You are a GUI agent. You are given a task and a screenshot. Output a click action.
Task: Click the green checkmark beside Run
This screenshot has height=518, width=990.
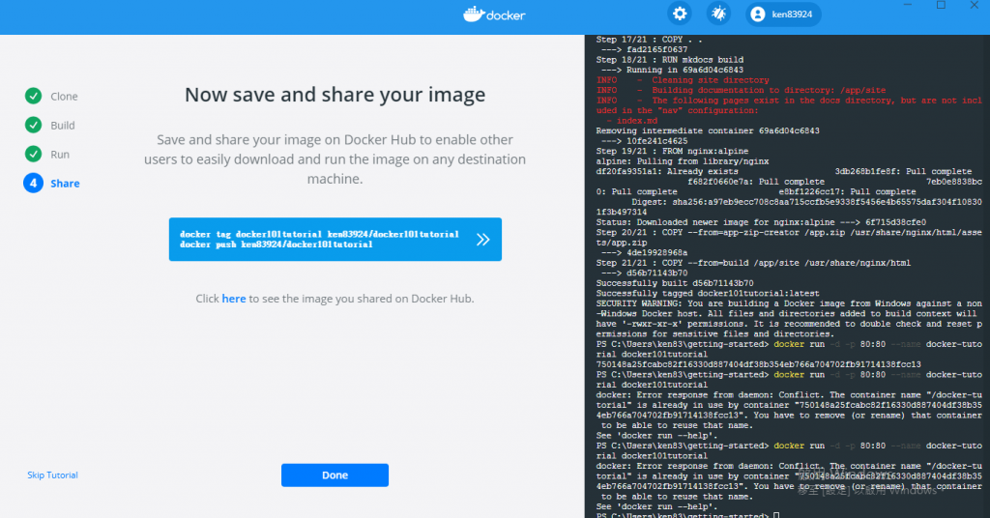tap(34, 154)
